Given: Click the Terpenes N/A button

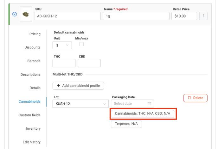Looking at the screenshot, I should point(126,124).
